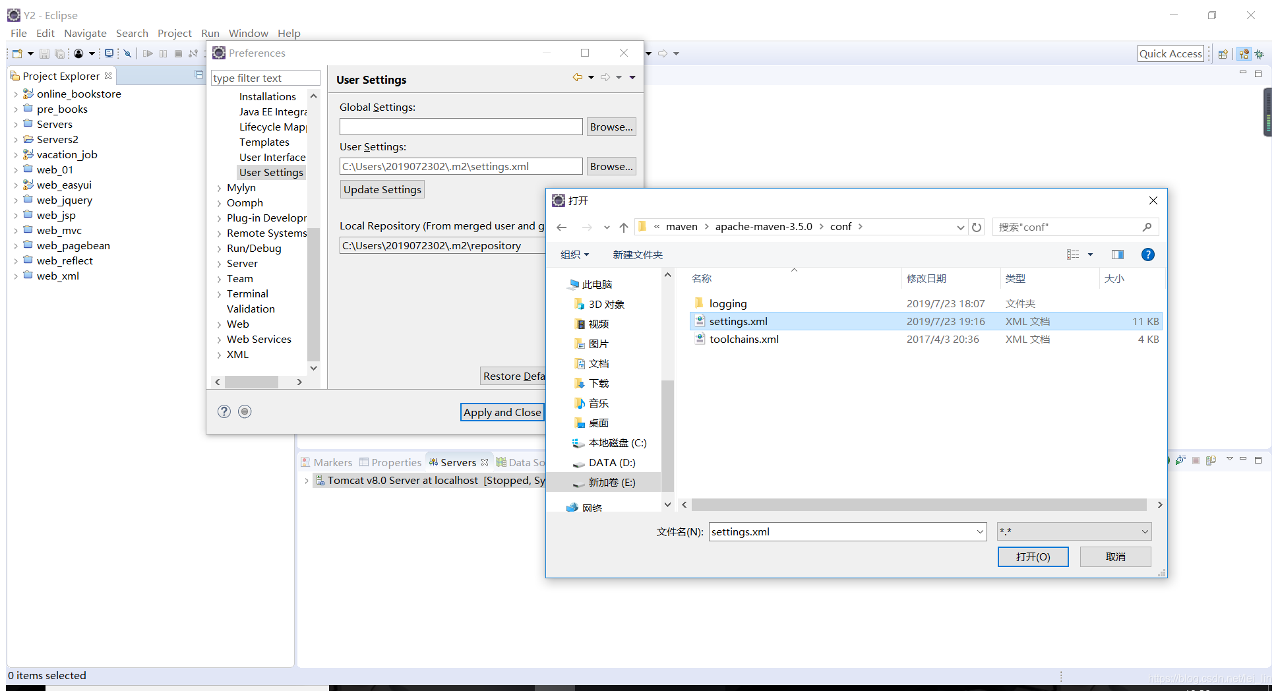Open the File menu
Screen dimensions: 1278x691
pos(18,33)
